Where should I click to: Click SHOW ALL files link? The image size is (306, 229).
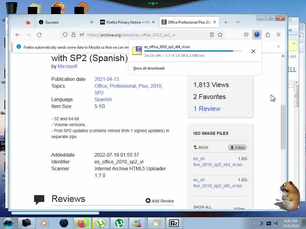point(202,207)
